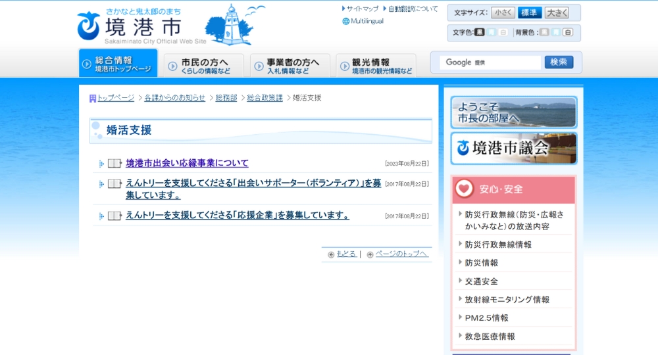Select the 市民の方へ navigation tab

[203, 66]
